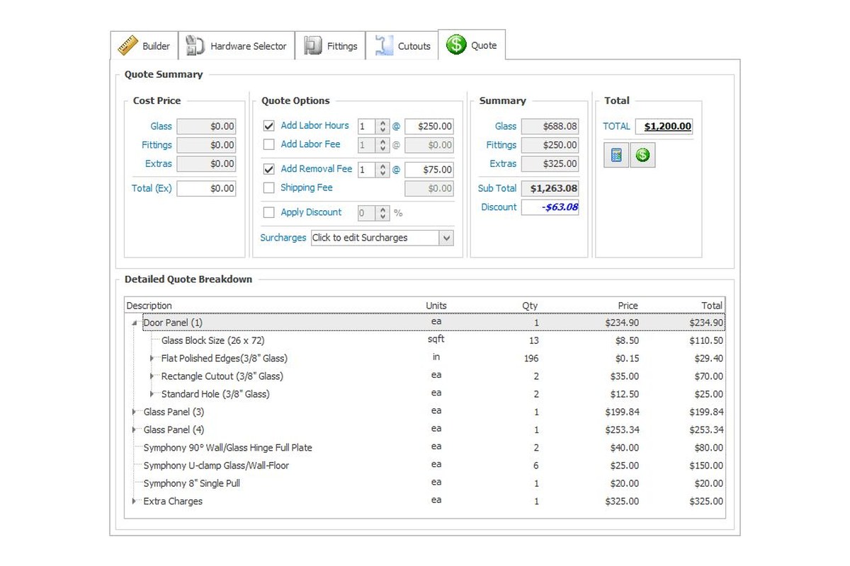Collapse the Door Panel (1) row

[135, 323]
